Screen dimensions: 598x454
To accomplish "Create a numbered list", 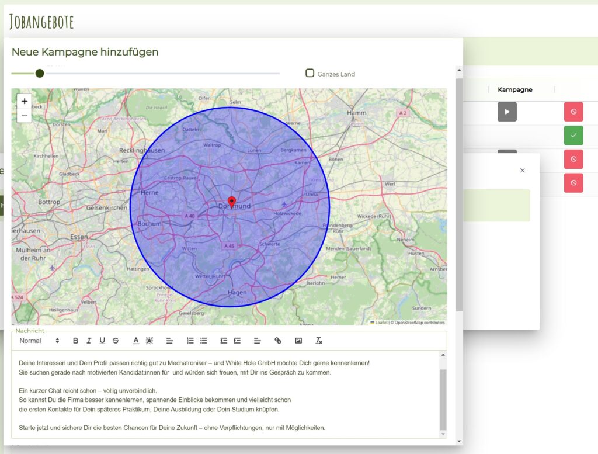I will [x=190, y=341].
